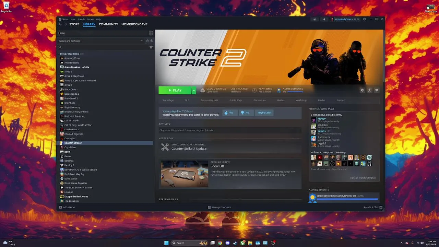Screen dimensions: 439x247
Task: Open Xbox app from taskbar
Action: point(242,243)
